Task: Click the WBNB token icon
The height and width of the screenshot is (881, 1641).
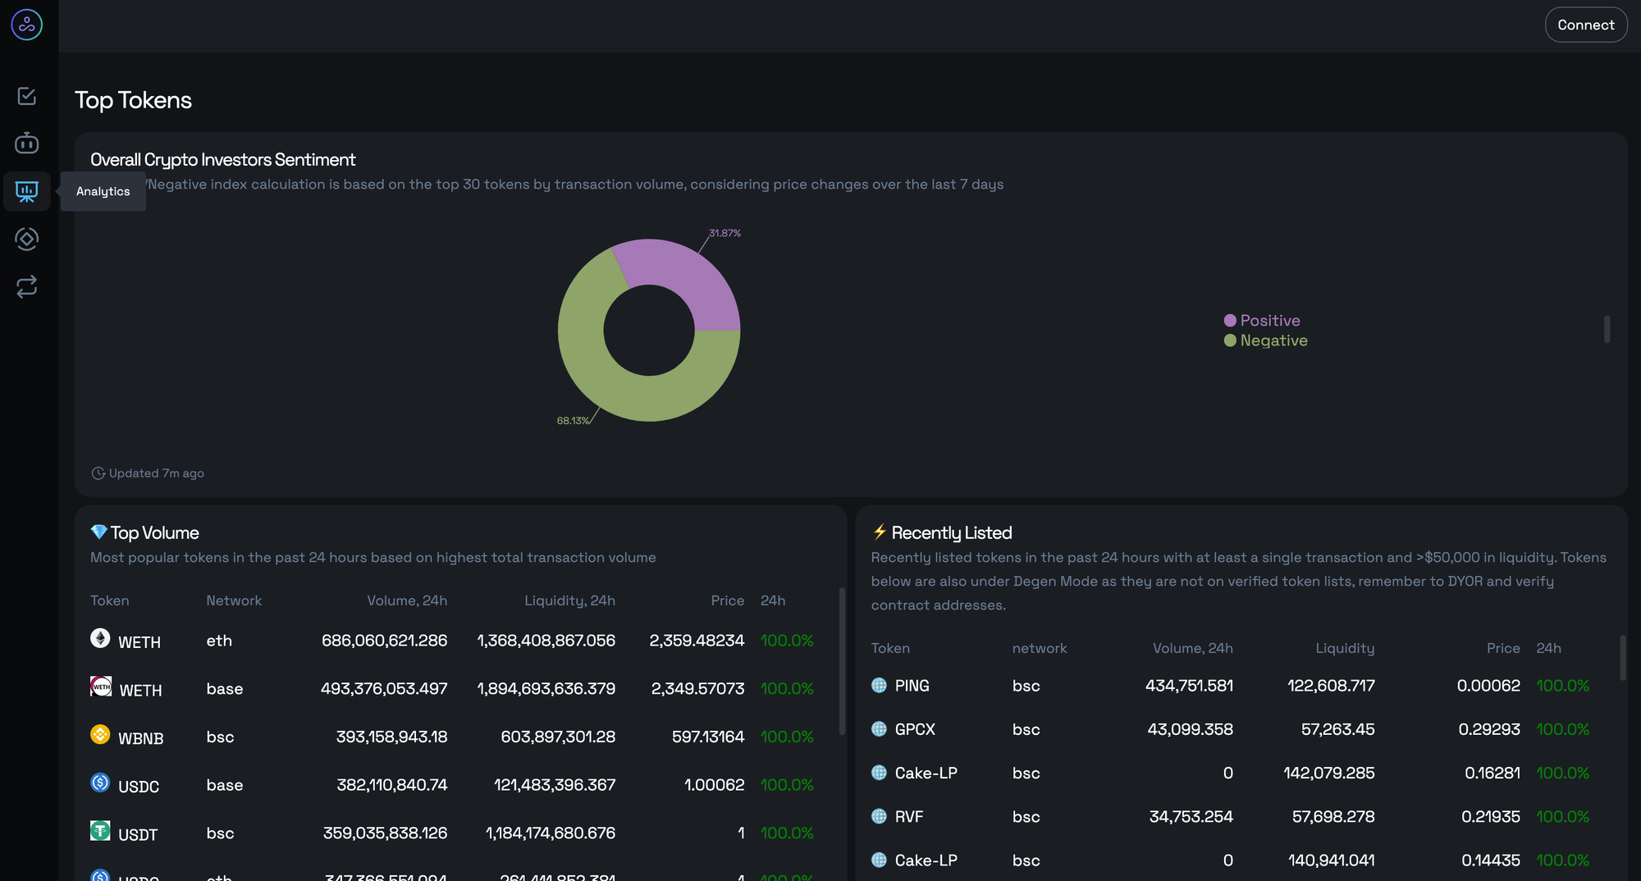Action: [x=100, y=734]
